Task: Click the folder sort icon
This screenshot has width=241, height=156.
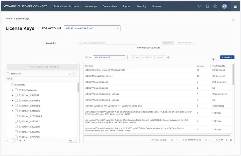Action: (x=70, y=74)
